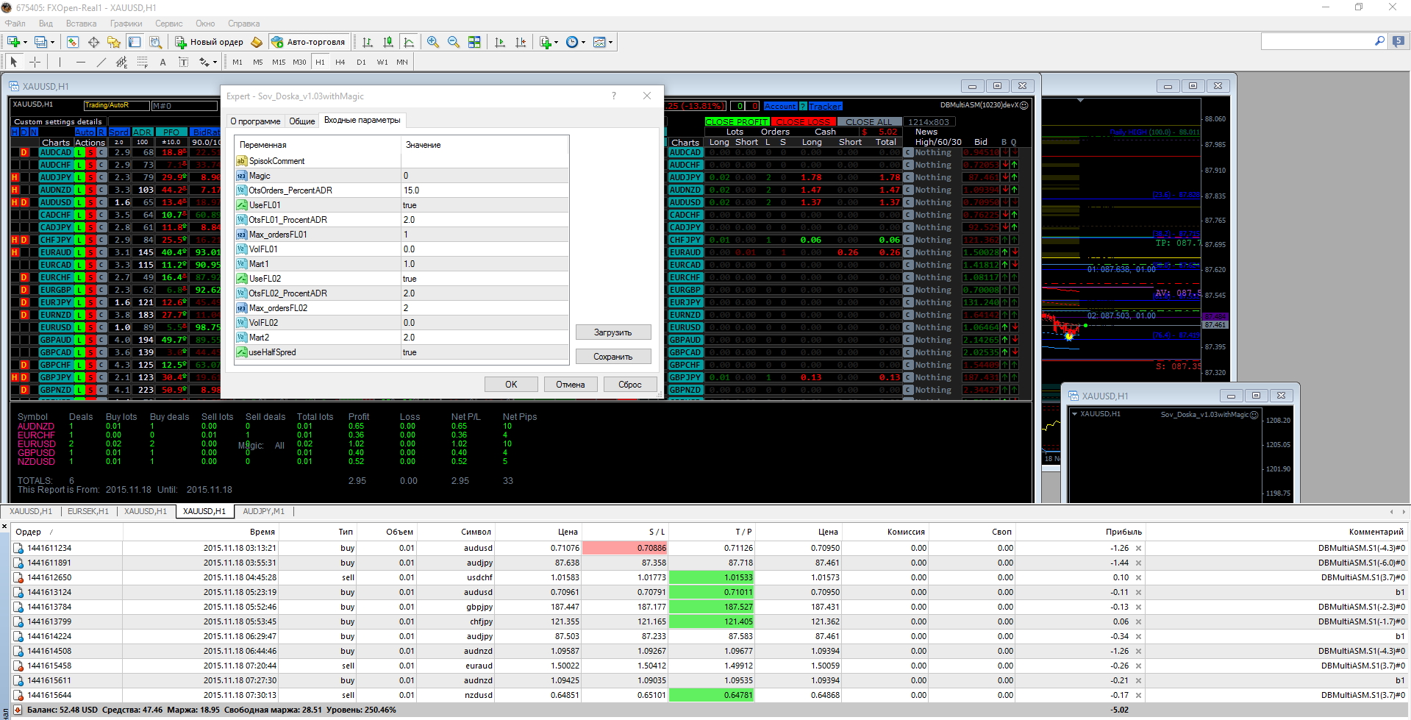Expand the arrows objects dropdown
The width and height of the screenshot is (1411, 720).
pos(215,62)
